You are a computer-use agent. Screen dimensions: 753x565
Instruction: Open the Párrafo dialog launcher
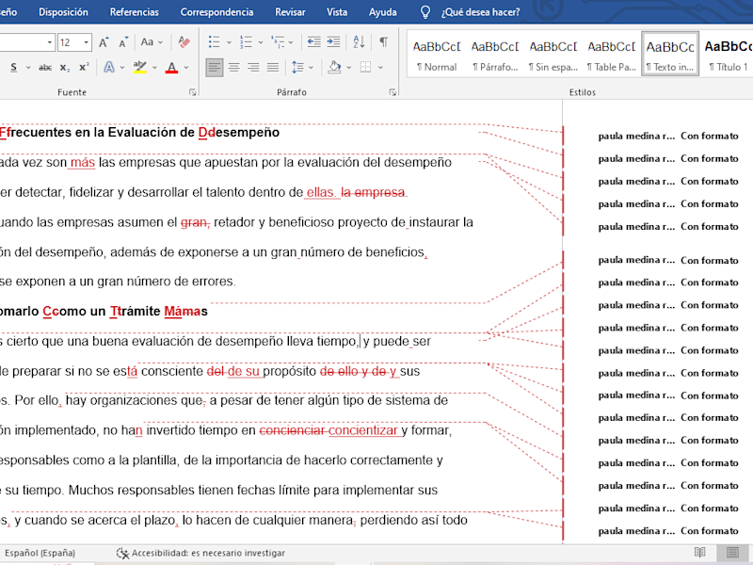pyautogui.click(x=393, y=92)
